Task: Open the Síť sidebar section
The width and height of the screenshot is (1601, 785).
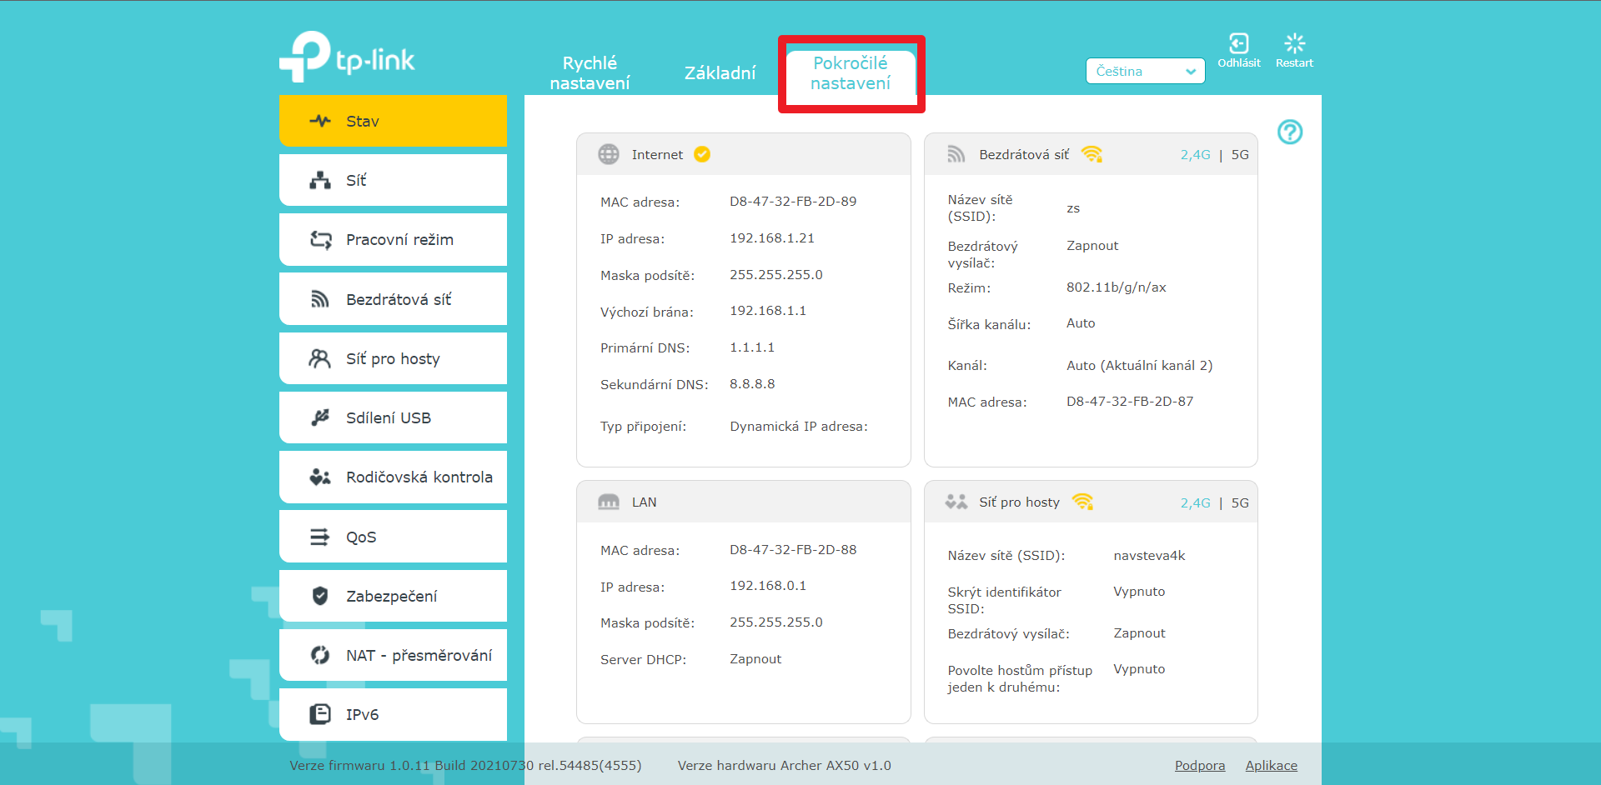Action: click(x=393, y=180)
